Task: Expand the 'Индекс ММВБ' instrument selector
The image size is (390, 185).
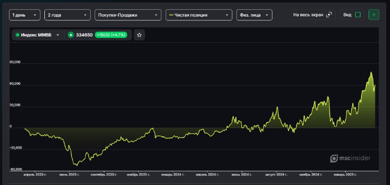Action: [x=38, y=35]
